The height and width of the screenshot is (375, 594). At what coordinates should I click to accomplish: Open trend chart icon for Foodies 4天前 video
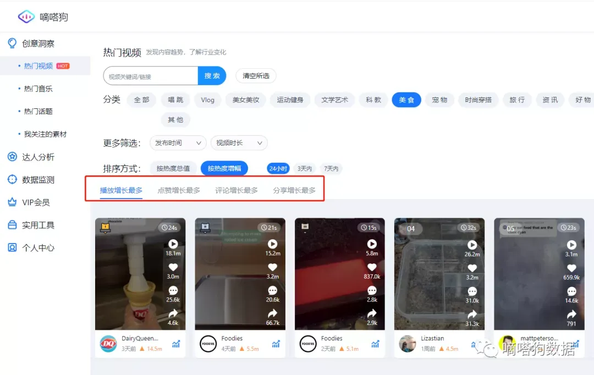point(276,344)
